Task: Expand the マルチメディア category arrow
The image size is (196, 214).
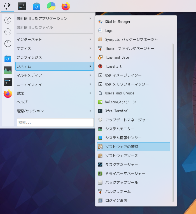Action: click(90, 75)
